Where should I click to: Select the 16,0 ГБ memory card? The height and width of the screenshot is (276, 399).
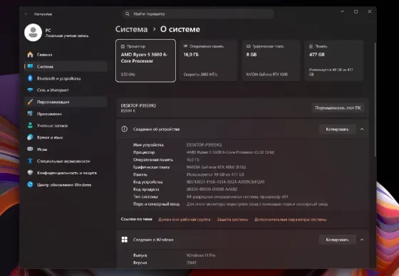coord(208,60)
